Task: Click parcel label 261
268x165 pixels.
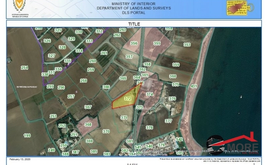Action: click(104, 53)
